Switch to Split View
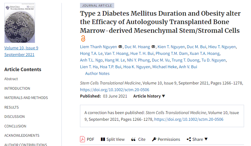This screenshot has height=146, width=251. (x=103, y=139)
